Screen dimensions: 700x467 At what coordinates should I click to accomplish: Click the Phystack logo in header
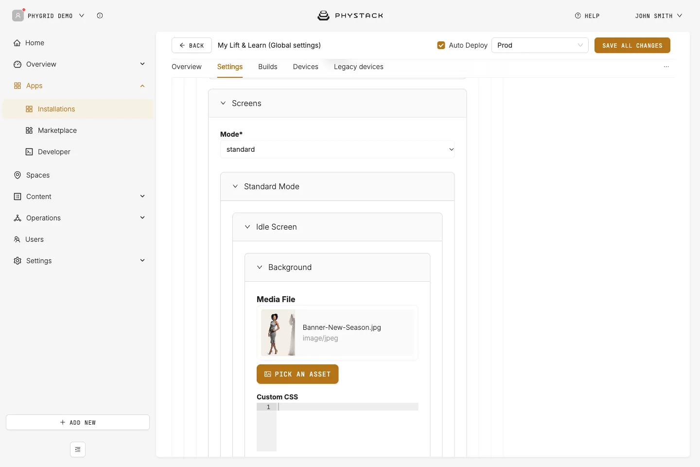[x=350, y=16]
